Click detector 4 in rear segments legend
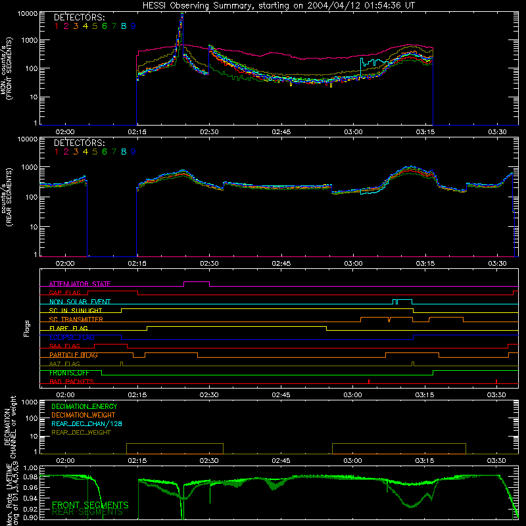Image resolution: width=526 pixels, height=526 pixels. click(85, 152)
